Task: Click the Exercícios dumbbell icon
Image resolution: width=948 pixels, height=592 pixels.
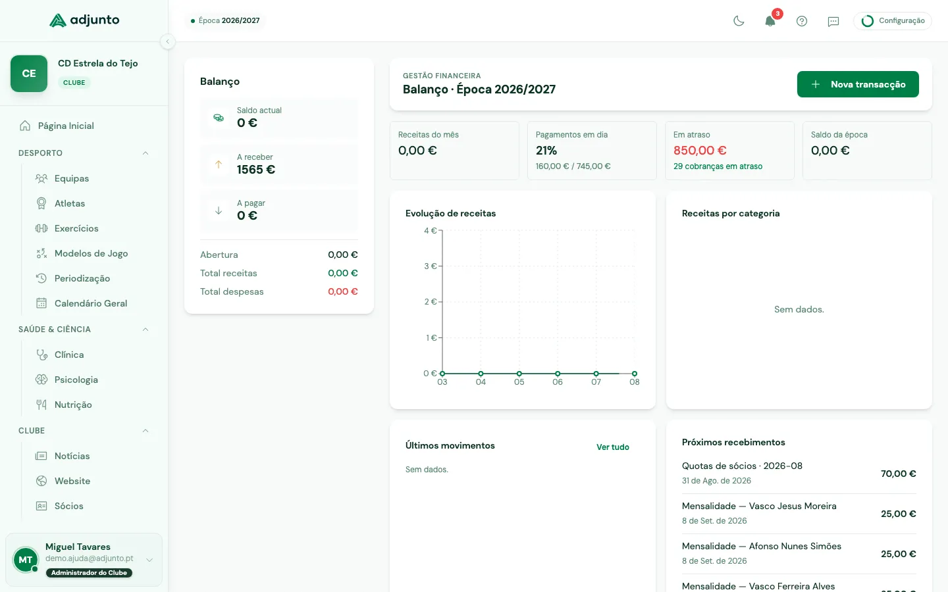Action: [x=41, y=228]
